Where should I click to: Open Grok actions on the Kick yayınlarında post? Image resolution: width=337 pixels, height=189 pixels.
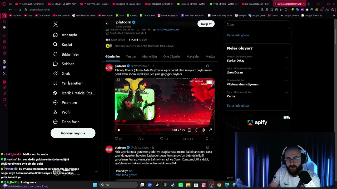point(207,148)
